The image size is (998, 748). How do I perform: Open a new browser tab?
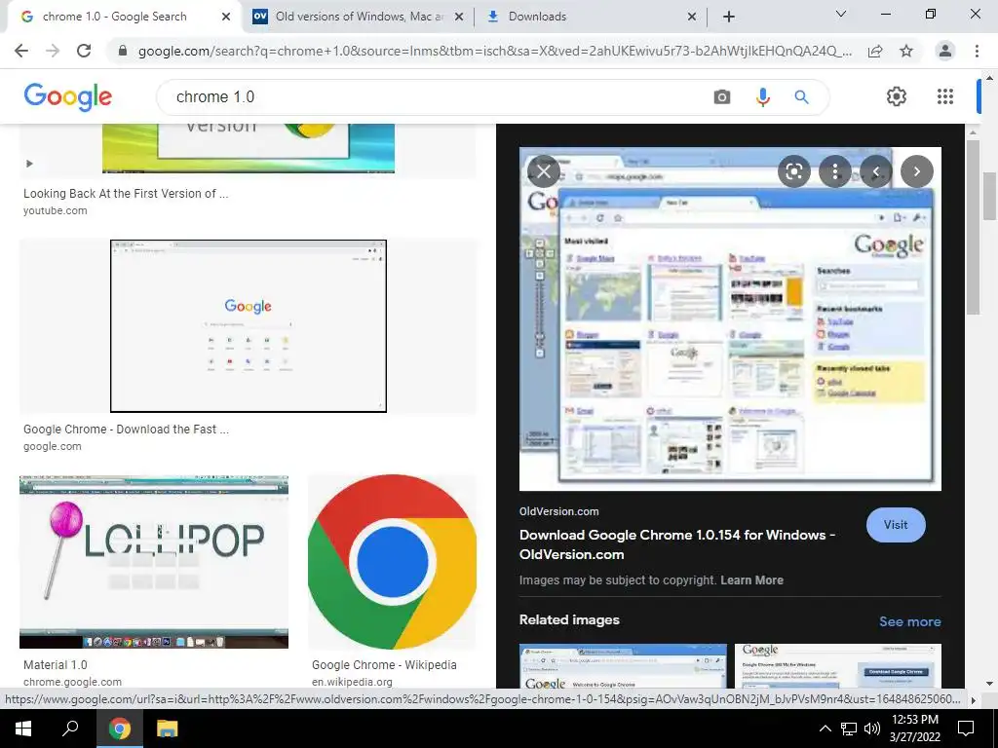coord(729,17)
